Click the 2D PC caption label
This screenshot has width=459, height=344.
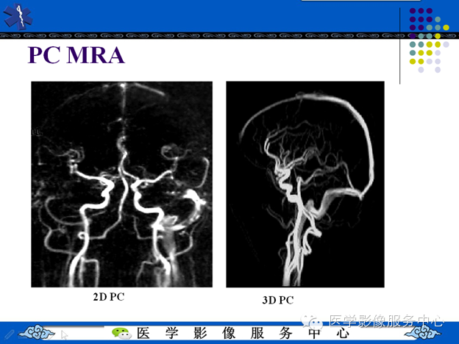pyautogui.click(x=109, y=297)
